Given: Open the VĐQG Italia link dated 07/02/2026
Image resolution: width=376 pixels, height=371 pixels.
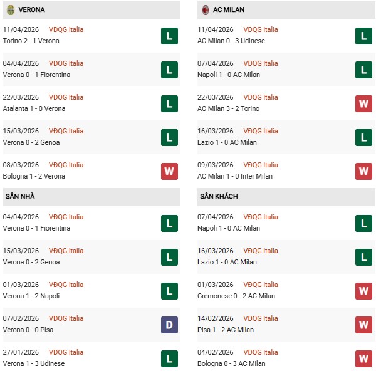Looking at the screenshot, I should (66, 318).
